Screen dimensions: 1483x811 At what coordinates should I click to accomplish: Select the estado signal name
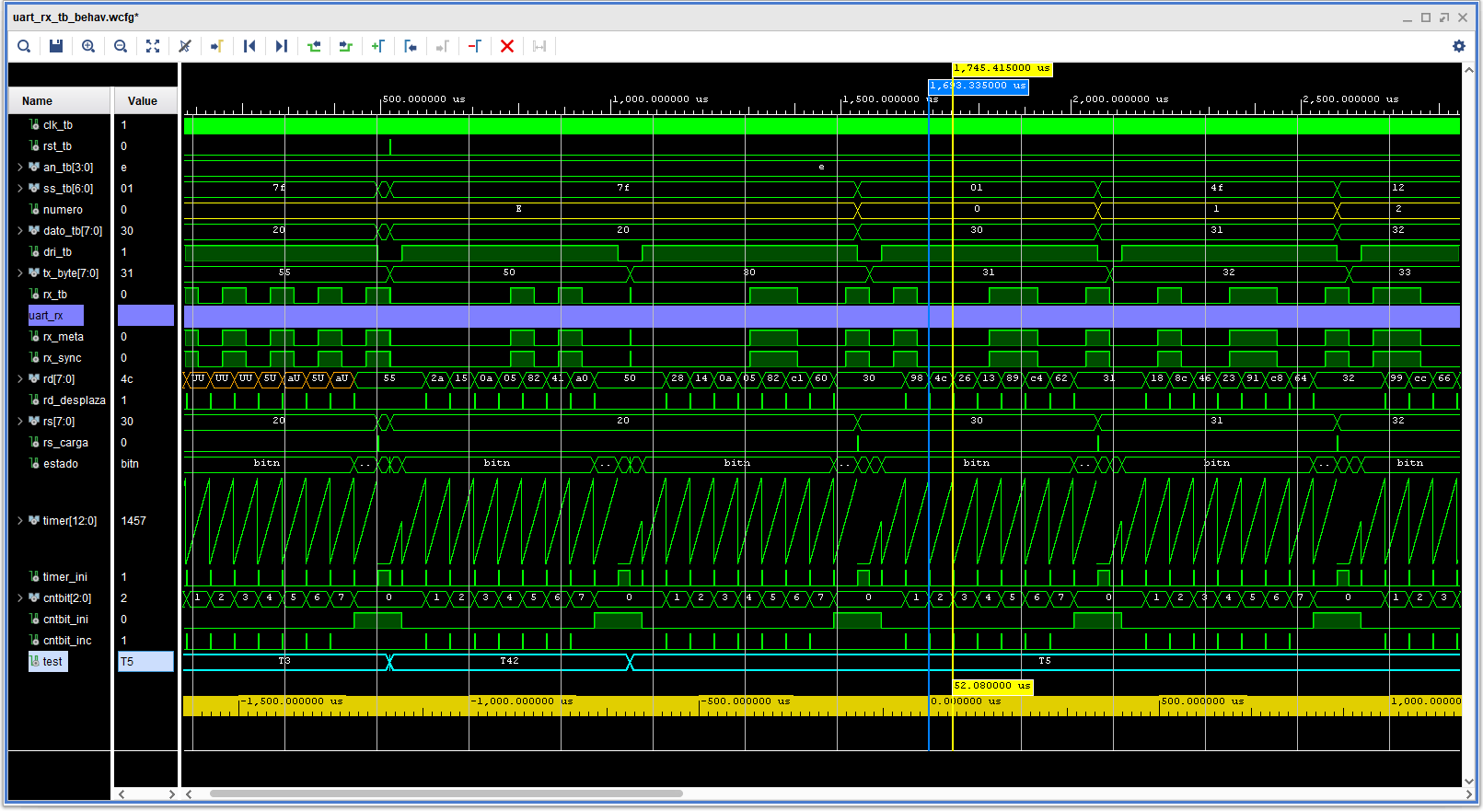click(60, 464)
